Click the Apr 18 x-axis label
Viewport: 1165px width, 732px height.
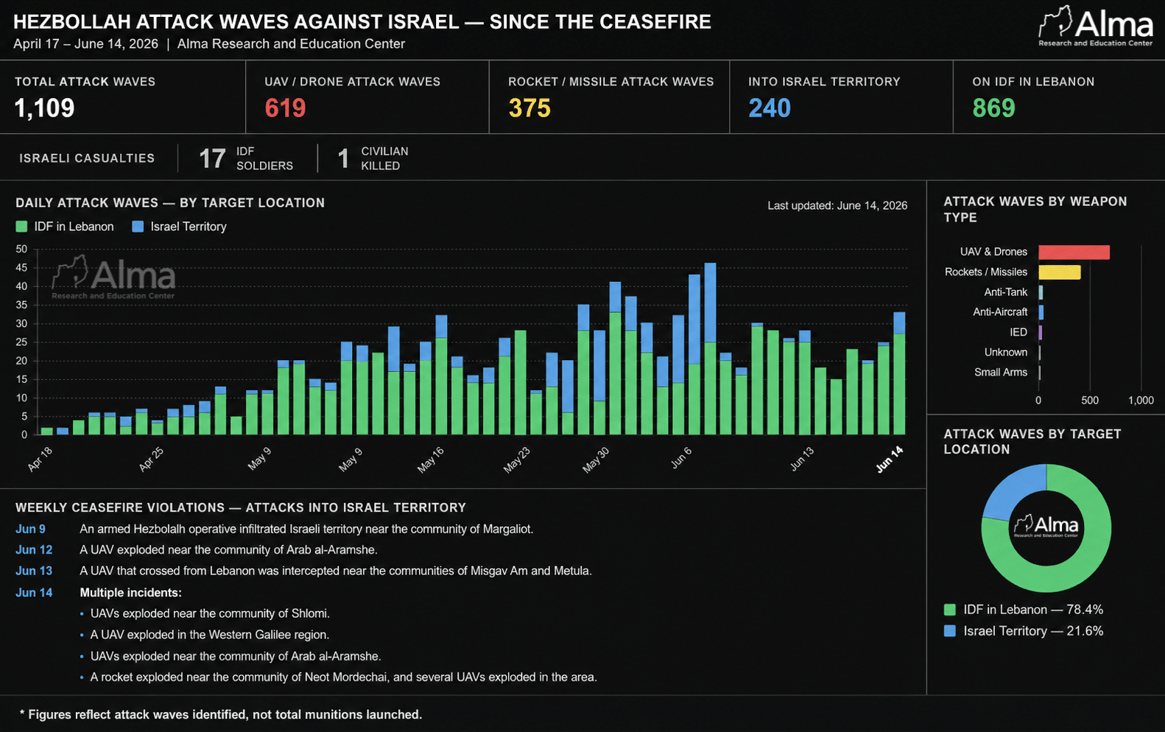40,460
